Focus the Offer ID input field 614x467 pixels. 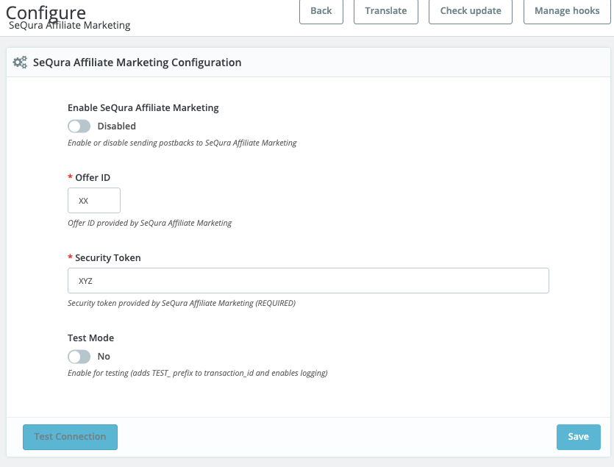coord(94,201)
